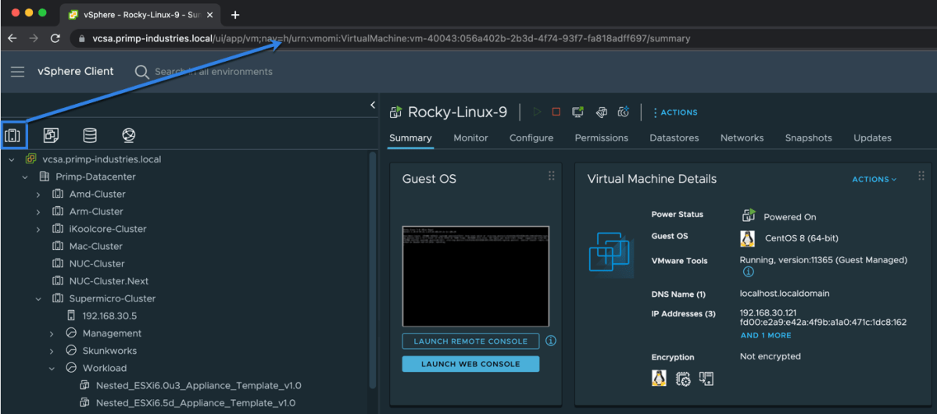937x414 pixels.
Task: Select the Storage inventory icon
Action: click(90, 136)
